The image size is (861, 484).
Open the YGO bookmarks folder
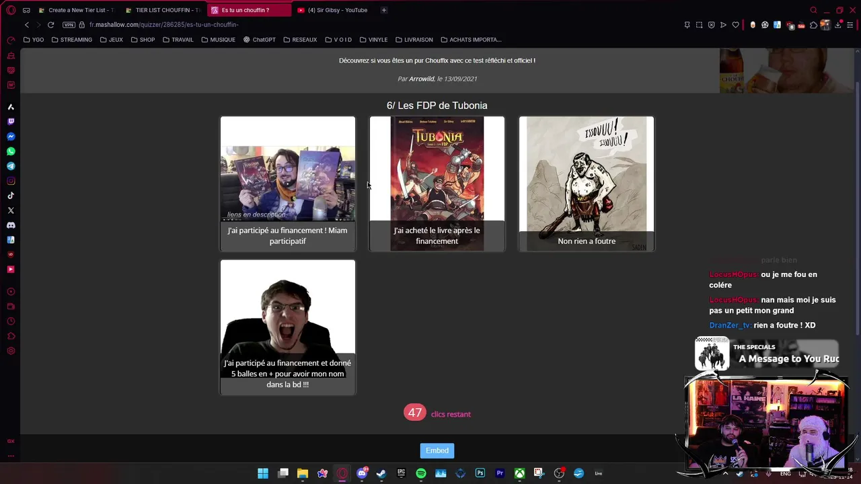click(34, 40)
